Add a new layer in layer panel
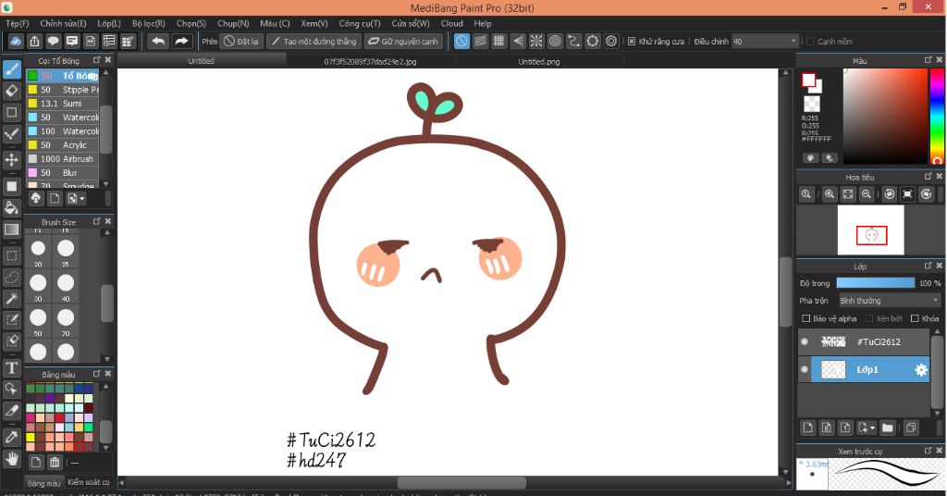Image resolution: width=947 pixels, height=496 pixels. (808, 428)
